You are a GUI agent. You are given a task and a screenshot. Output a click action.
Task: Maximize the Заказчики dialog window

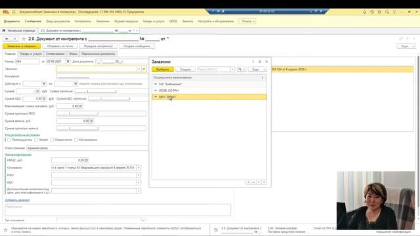260,62
